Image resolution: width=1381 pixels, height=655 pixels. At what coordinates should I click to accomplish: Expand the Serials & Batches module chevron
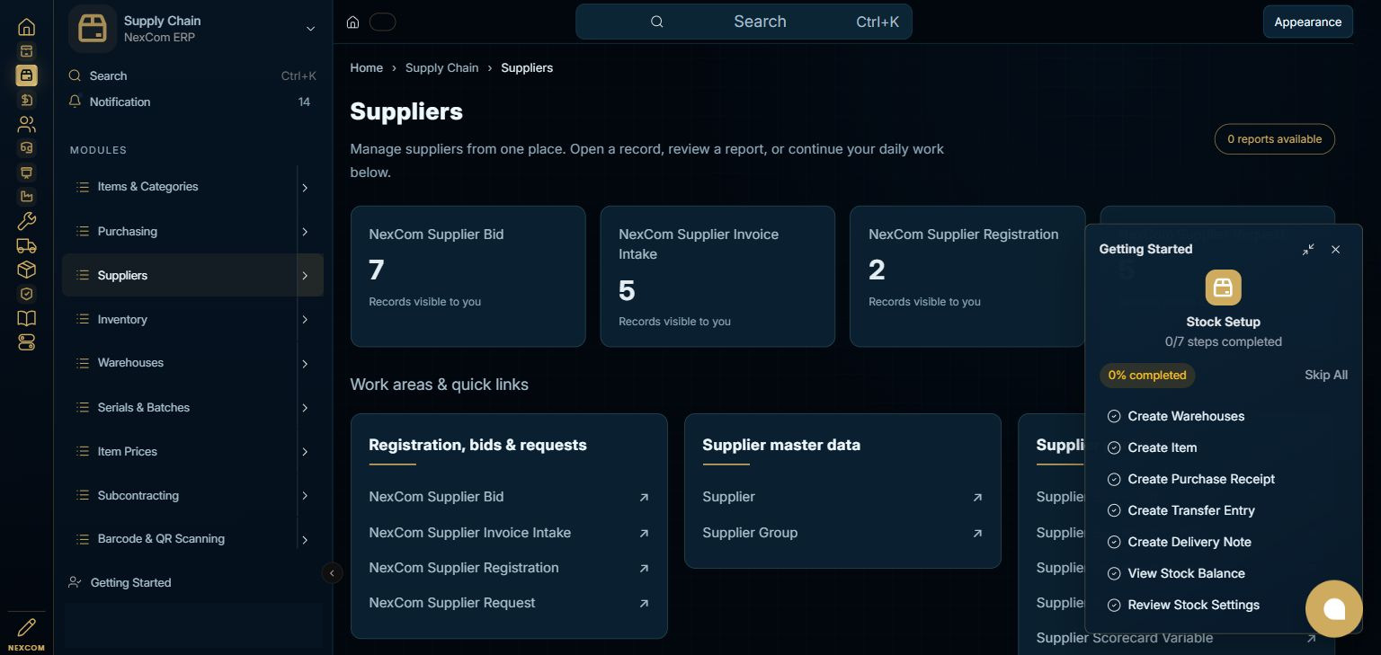[305, 408]
